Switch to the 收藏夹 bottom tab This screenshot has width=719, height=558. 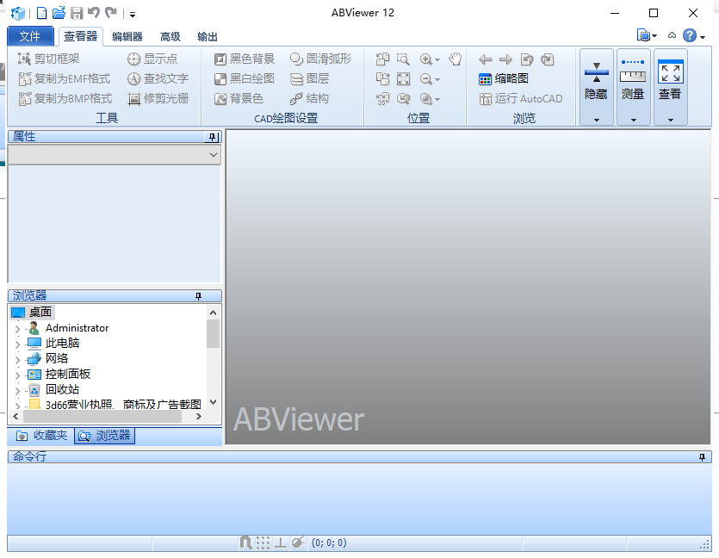[x=41, y=435]
